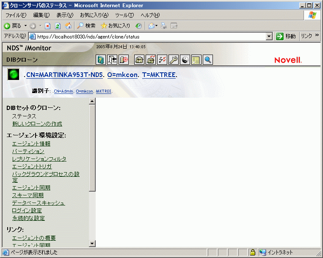Open the Mail button dropdown arrow

coord(156,26)
